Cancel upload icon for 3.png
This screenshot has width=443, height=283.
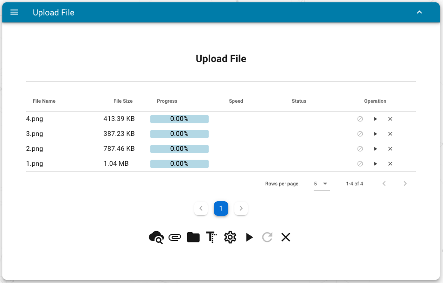click(360, 134)
